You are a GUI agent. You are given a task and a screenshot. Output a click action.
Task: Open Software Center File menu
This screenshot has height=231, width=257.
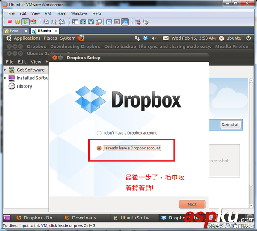tap(10, 62)
